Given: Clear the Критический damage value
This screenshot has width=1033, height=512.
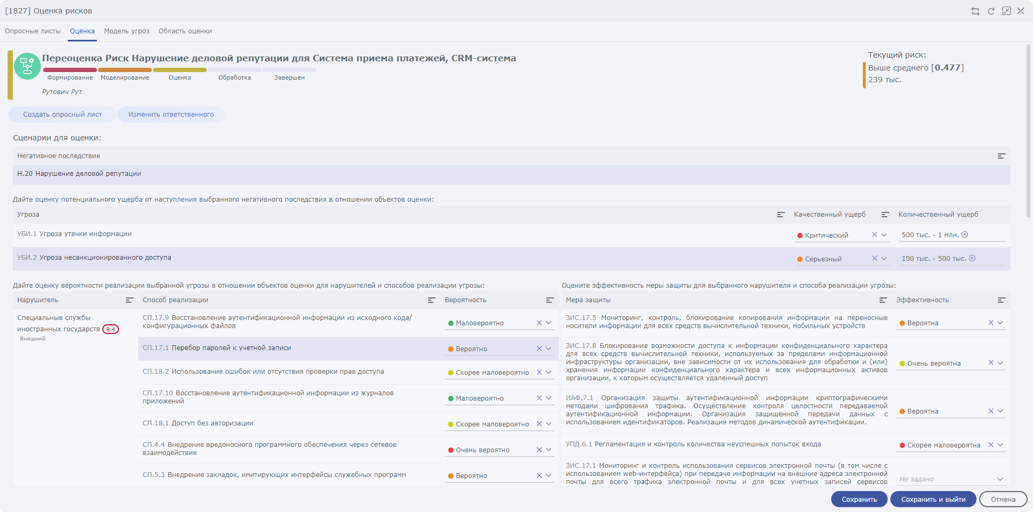Looking at the screenshot, I should coord(875,235).
